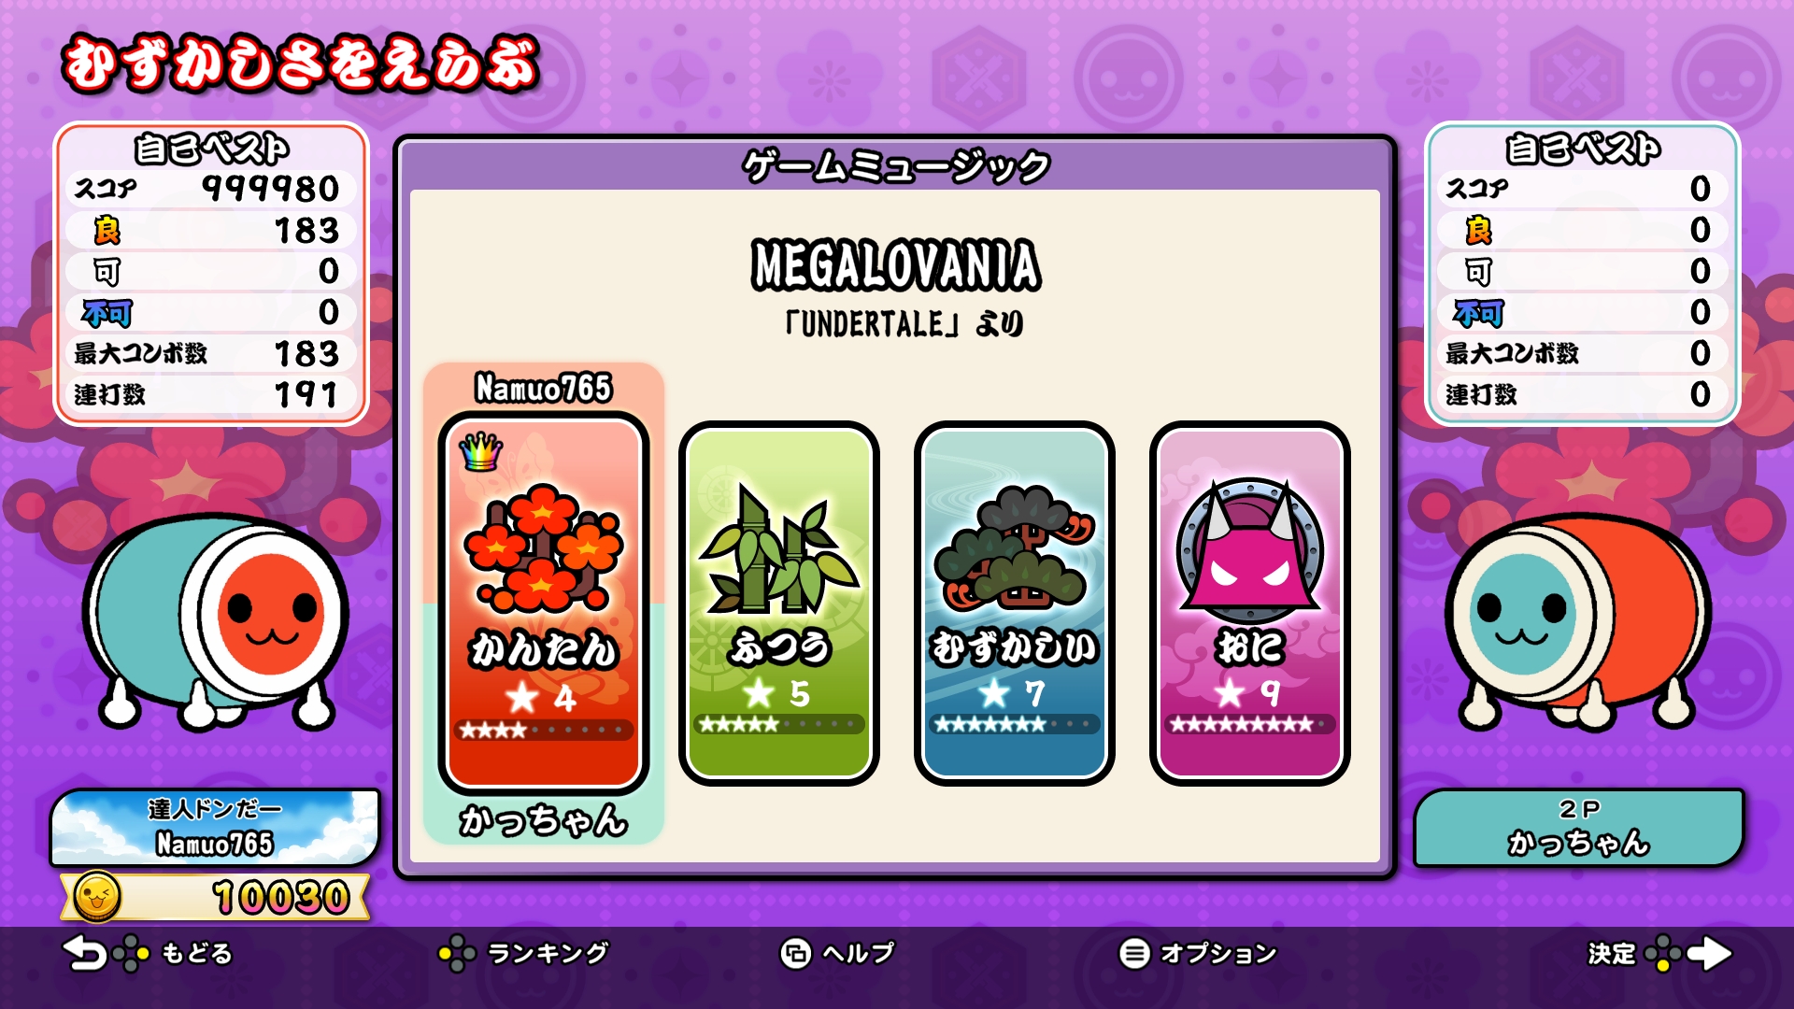Click the もどる back arrow icon
1794x1009 pixels.
pyautogui.click(x=84, y=953)
